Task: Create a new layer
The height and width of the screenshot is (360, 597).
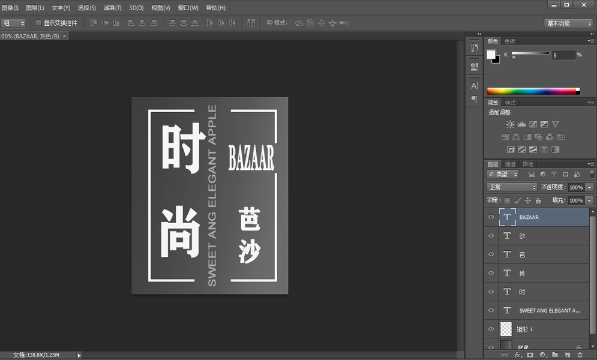Action: 568,355
